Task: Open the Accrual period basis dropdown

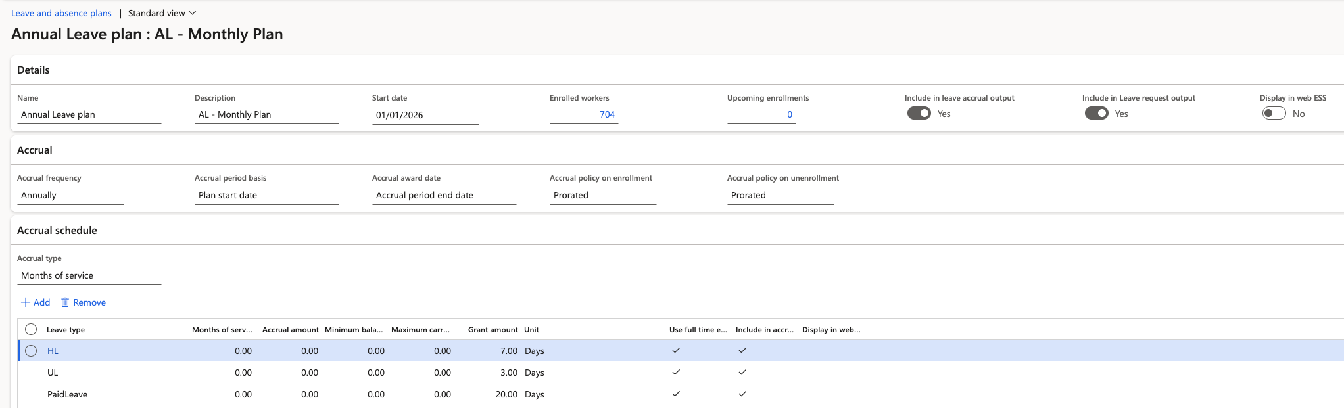Action: tap(266, 195)
